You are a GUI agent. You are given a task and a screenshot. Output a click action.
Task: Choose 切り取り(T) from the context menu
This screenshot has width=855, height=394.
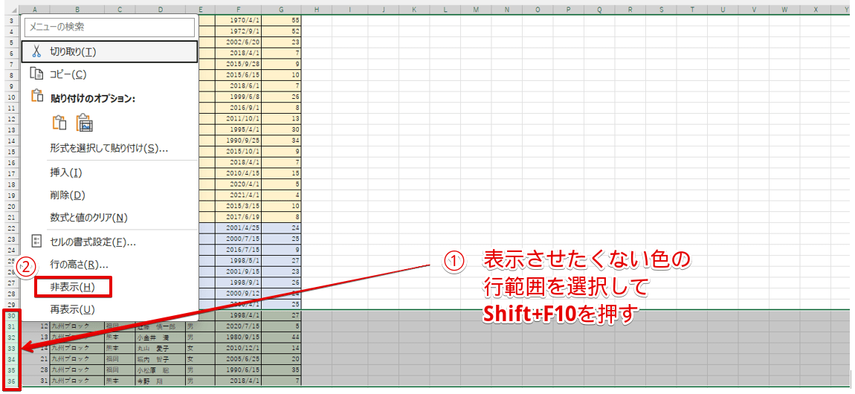(x=109, y=52)
